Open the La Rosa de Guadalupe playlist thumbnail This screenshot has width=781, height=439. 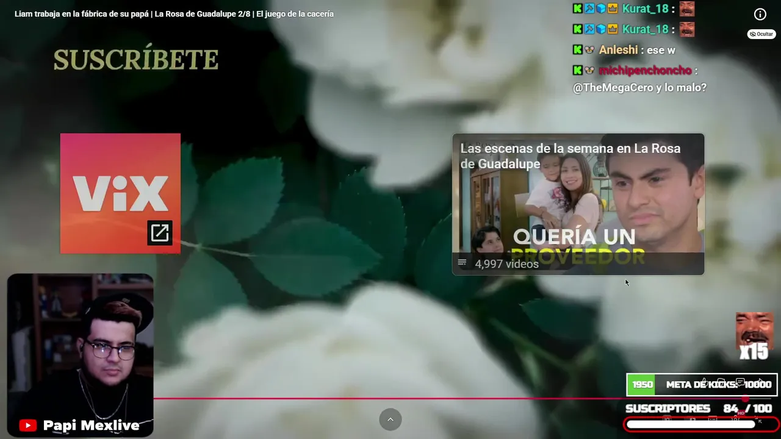578,204
